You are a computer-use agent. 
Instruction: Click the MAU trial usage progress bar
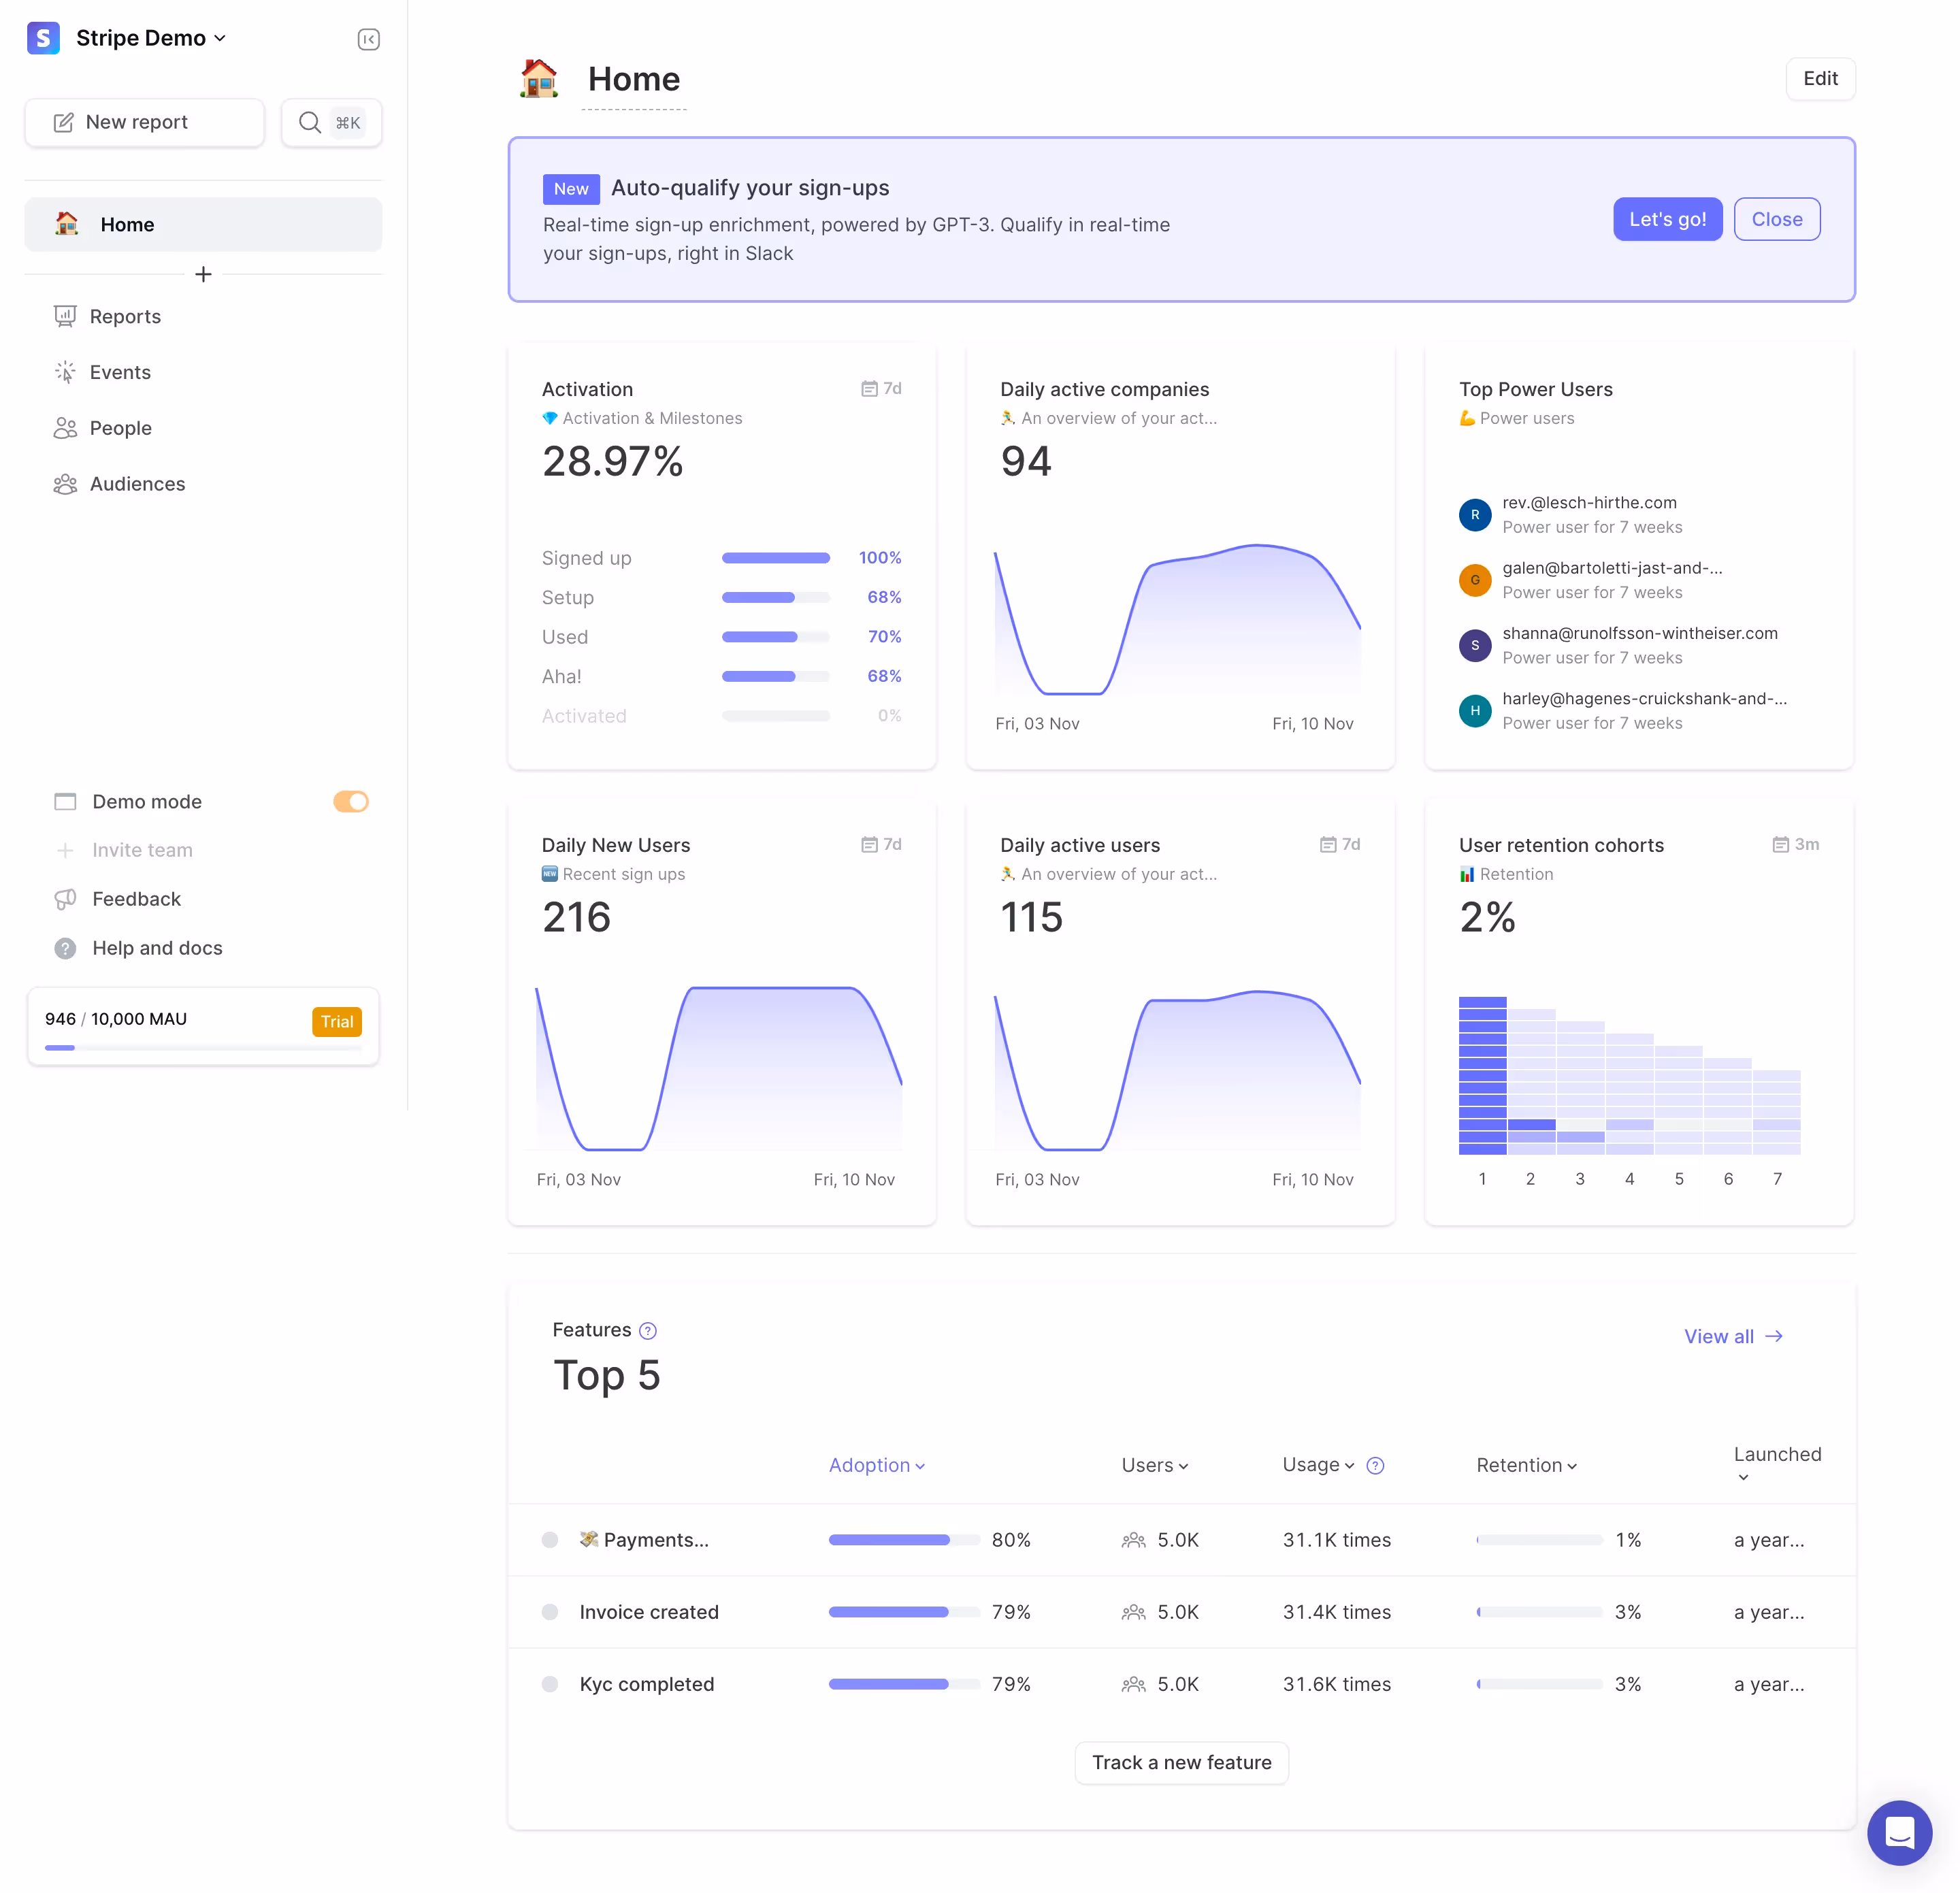tap(203, 1047)
